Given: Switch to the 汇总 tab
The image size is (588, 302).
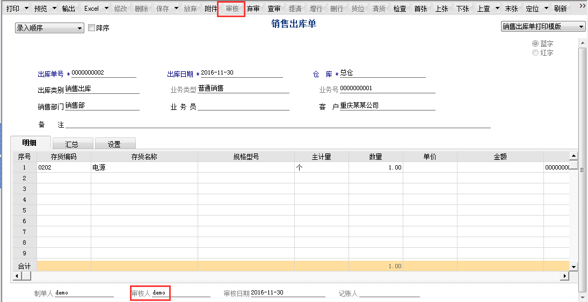Looking at the screenshot, I should click(72, 144).
